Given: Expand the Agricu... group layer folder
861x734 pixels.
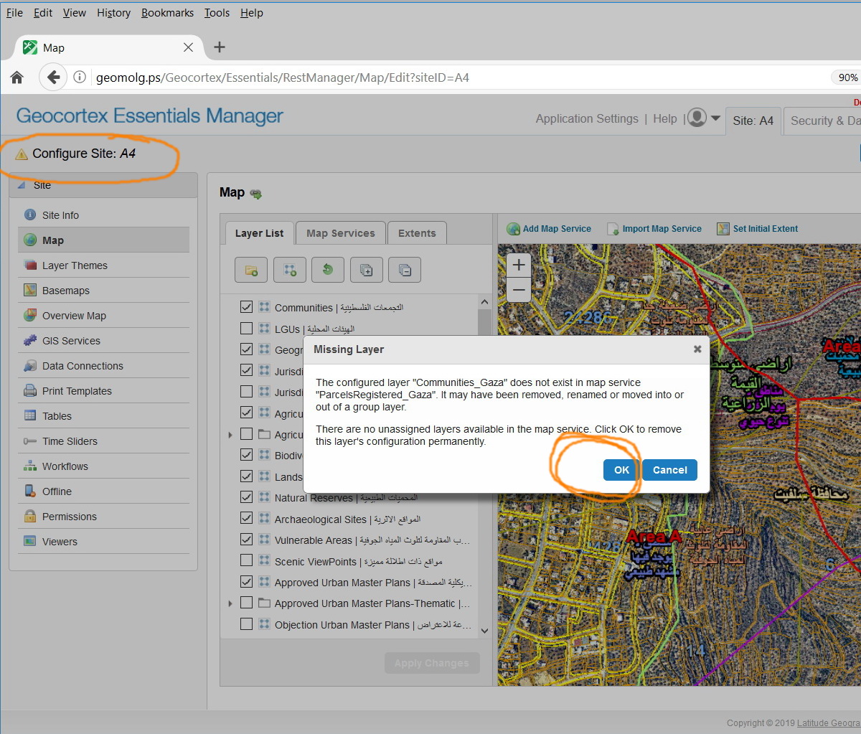Looking at the screenshot, I should [230, 435].
